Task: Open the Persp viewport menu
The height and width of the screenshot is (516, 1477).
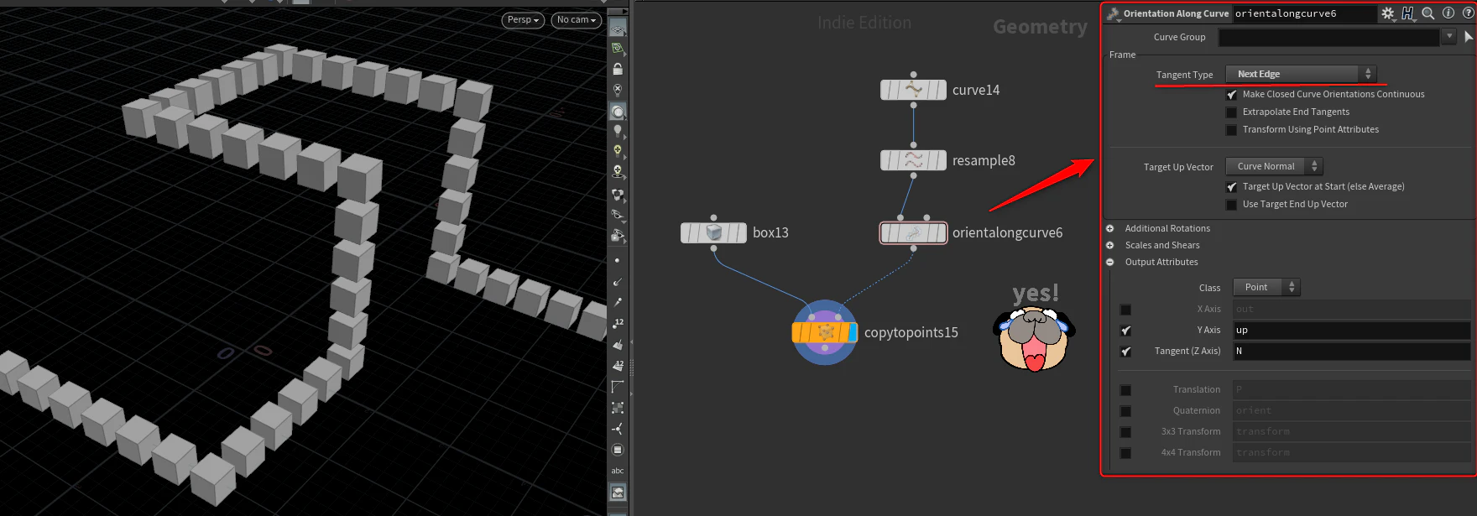Action: (523, 20)
